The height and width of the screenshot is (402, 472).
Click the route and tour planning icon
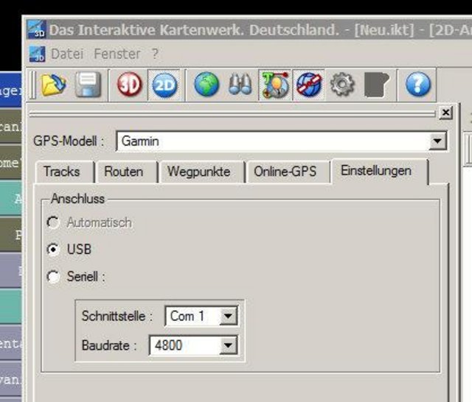click(275, 85)
